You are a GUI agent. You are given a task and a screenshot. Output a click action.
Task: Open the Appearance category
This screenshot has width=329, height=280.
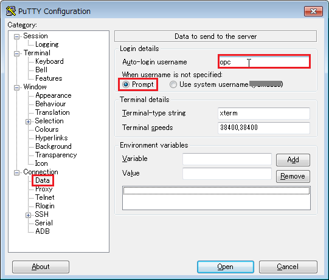click(54, 95)
